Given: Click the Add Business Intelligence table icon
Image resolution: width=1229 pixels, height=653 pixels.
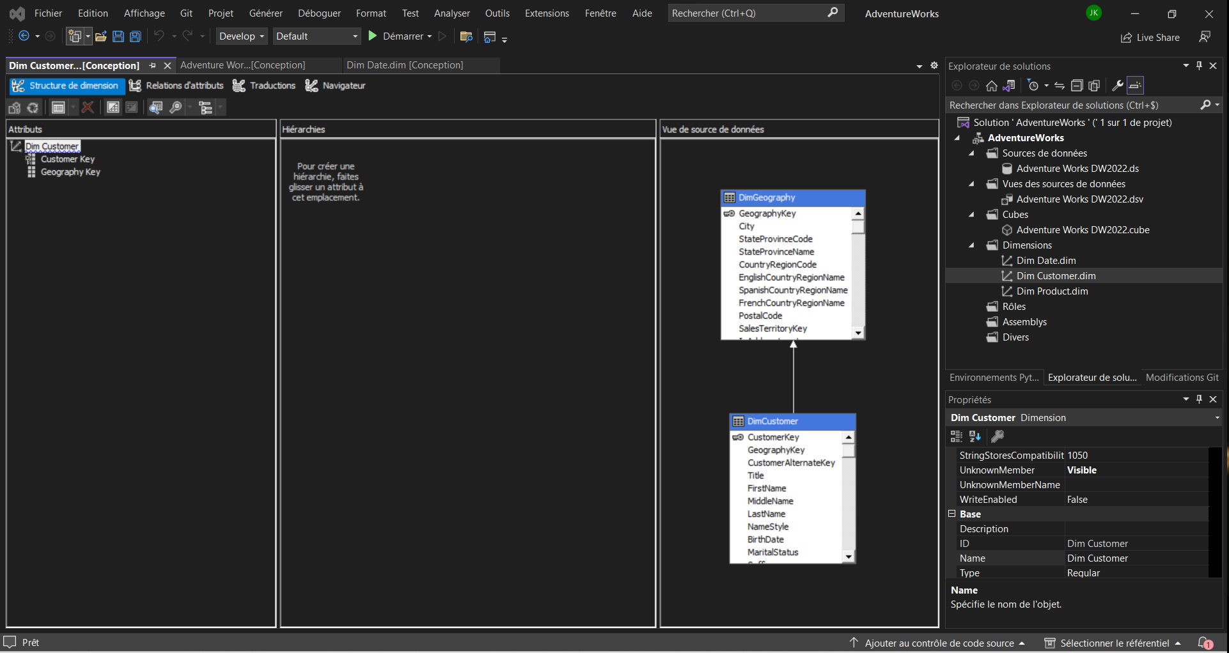Looking at the screenshot, I should 58,107.
